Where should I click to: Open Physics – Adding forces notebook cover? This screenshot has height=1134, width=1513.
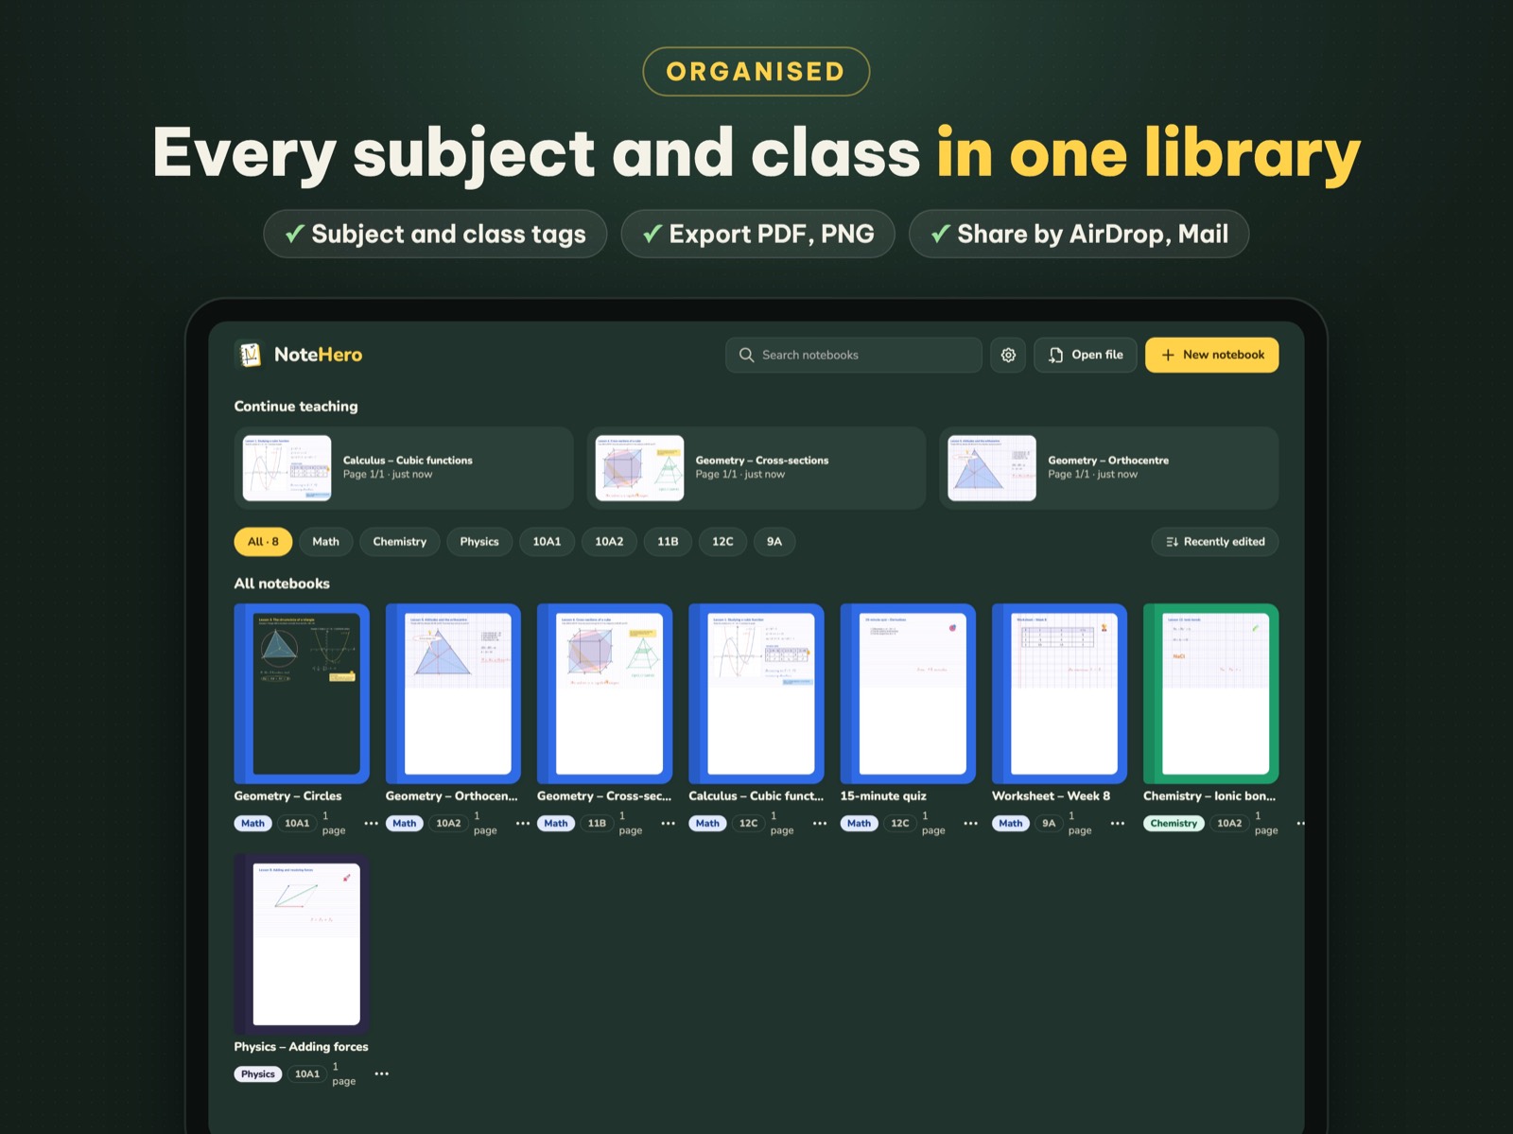[x=302, y=944]
